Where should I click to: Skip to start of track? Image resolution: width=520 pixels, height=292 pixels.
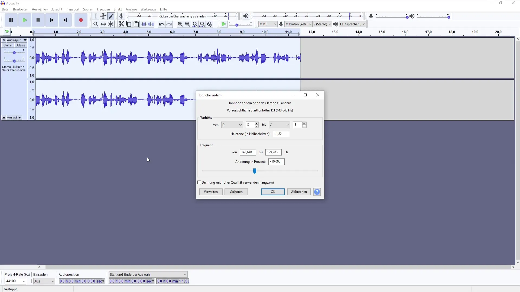coord(52,20)
